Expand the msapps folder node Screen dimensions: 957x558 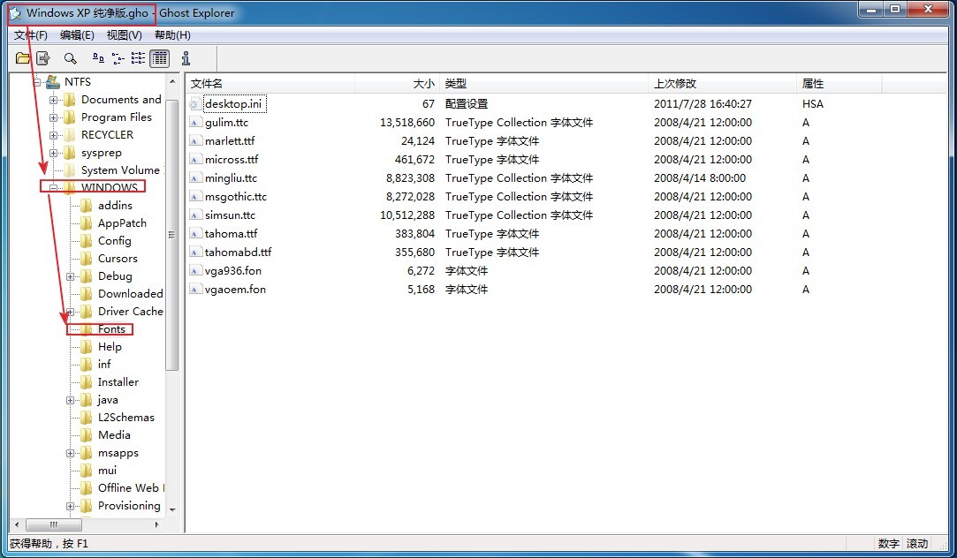70,454
